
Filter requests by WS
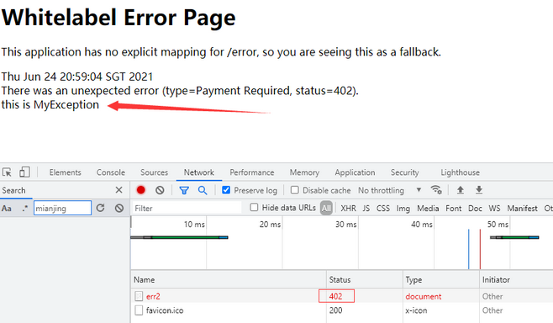(x=494, y=209)
